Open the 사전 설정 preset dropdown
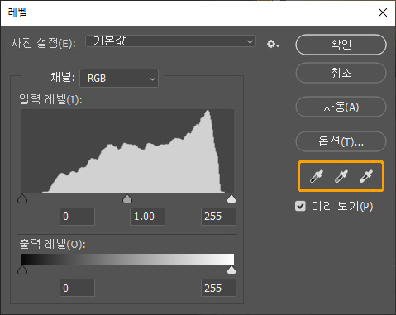The width and height of the screenshot is (396, 315). (x=170, y=41)
